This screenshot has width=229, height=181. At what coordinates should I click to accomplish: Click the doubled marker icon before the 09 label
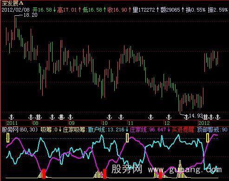[61, 117]
